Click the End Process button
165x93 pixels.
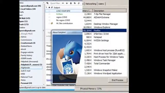pyautogui.click(x=118, y=80)
